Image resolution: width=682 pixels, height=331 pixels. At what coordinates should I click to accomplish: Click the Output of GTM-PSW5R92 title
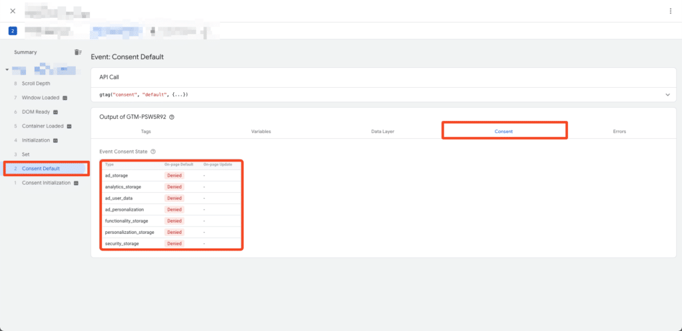pyautogui.click(x=133, y=117)
